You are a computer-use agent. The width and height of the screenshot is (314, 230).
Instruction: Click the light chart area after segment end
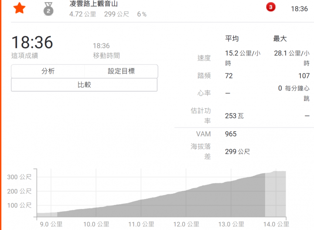click(275, 194)
